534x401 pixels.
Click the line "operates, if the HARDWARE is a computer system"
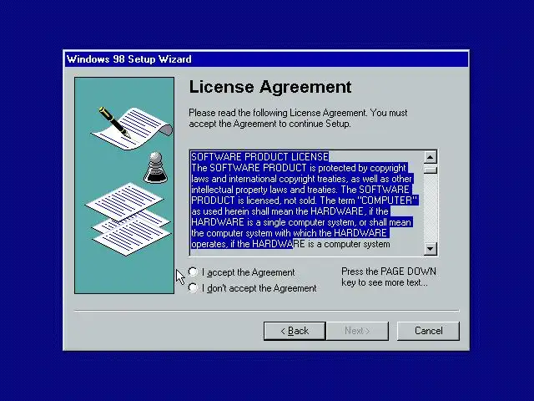(290, 244)
